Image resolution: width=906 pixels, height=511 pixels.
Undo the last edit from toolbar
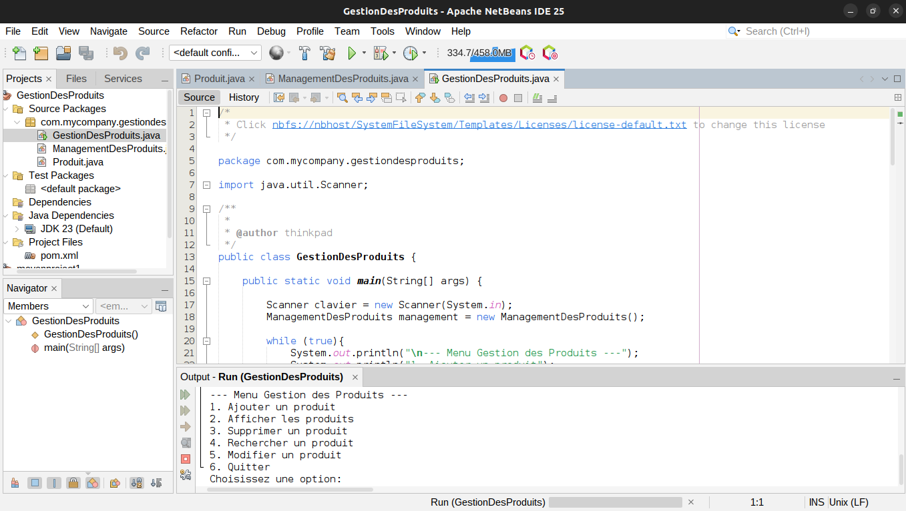pyautogui.click(x=120, y=53)
